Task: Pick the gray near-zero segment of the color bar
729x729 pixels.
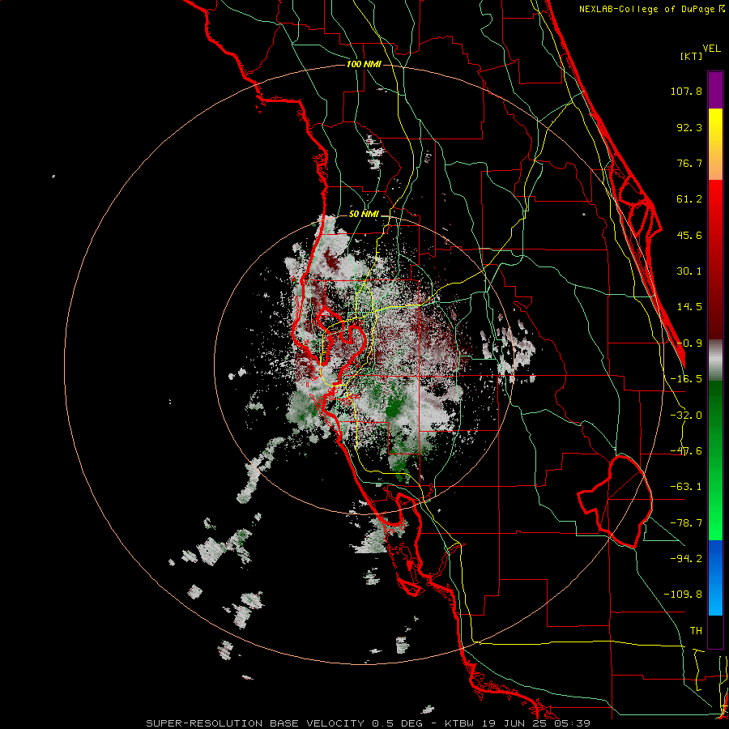Action: pyautogui.click(x=715, y=360)
